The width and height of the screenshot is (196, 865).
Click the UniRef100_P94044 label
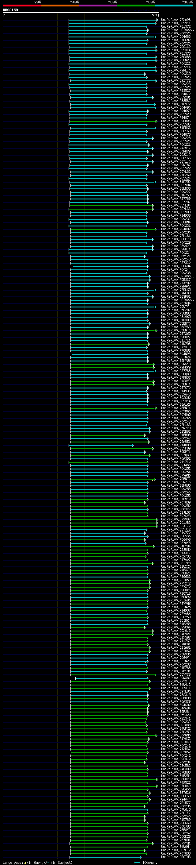(x=176, y=799)
